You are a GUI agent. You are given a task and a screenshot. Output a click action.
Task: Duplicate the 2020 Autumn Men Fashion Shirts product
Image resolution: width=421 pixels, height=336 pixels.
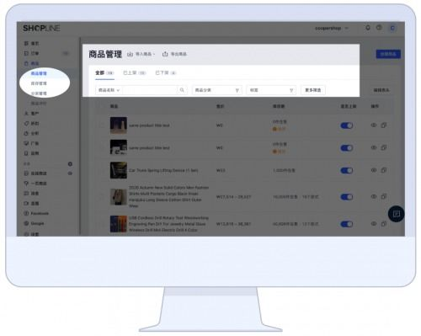[x=384, y=197]
